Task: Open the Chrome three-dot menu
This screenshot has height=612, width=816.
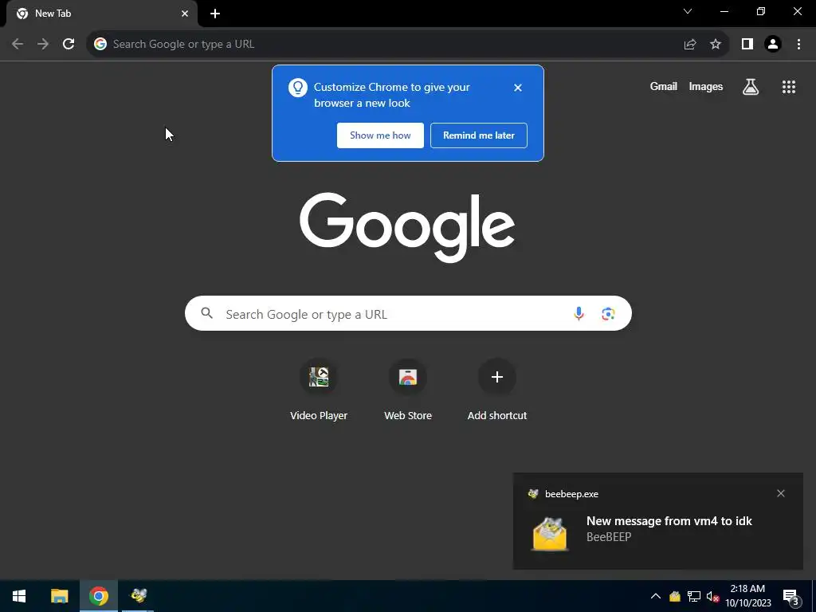Action: click(798, 45)
